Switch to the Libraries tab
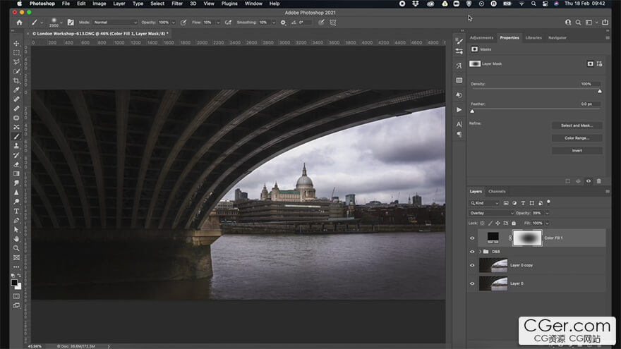This screenshot has height=349, width=621. (x=533, y=38)
